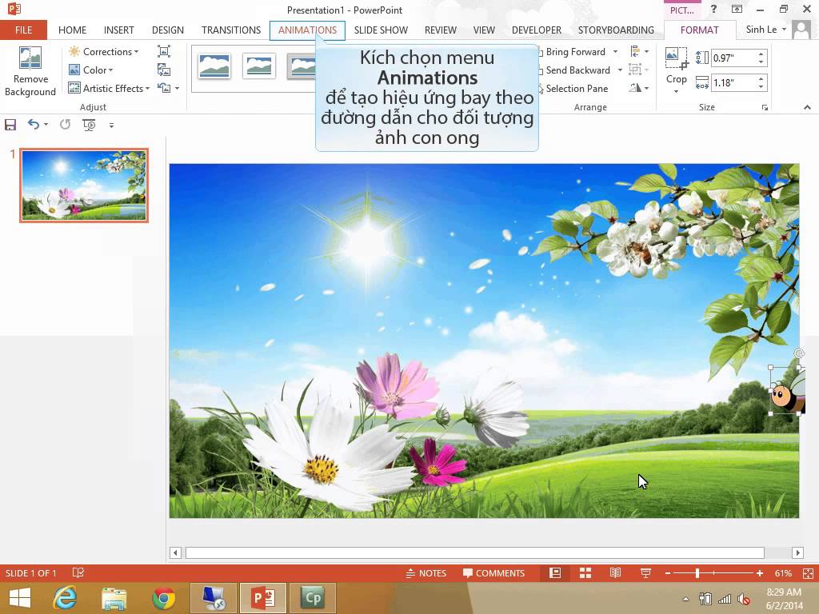
Task: Switch to the TRANSITIONS tab
Action: click(x=231, y=30)
